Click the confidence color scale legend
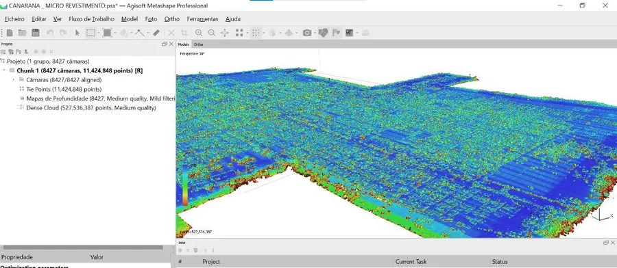This screenshot has width=617, height=268. 185,185
